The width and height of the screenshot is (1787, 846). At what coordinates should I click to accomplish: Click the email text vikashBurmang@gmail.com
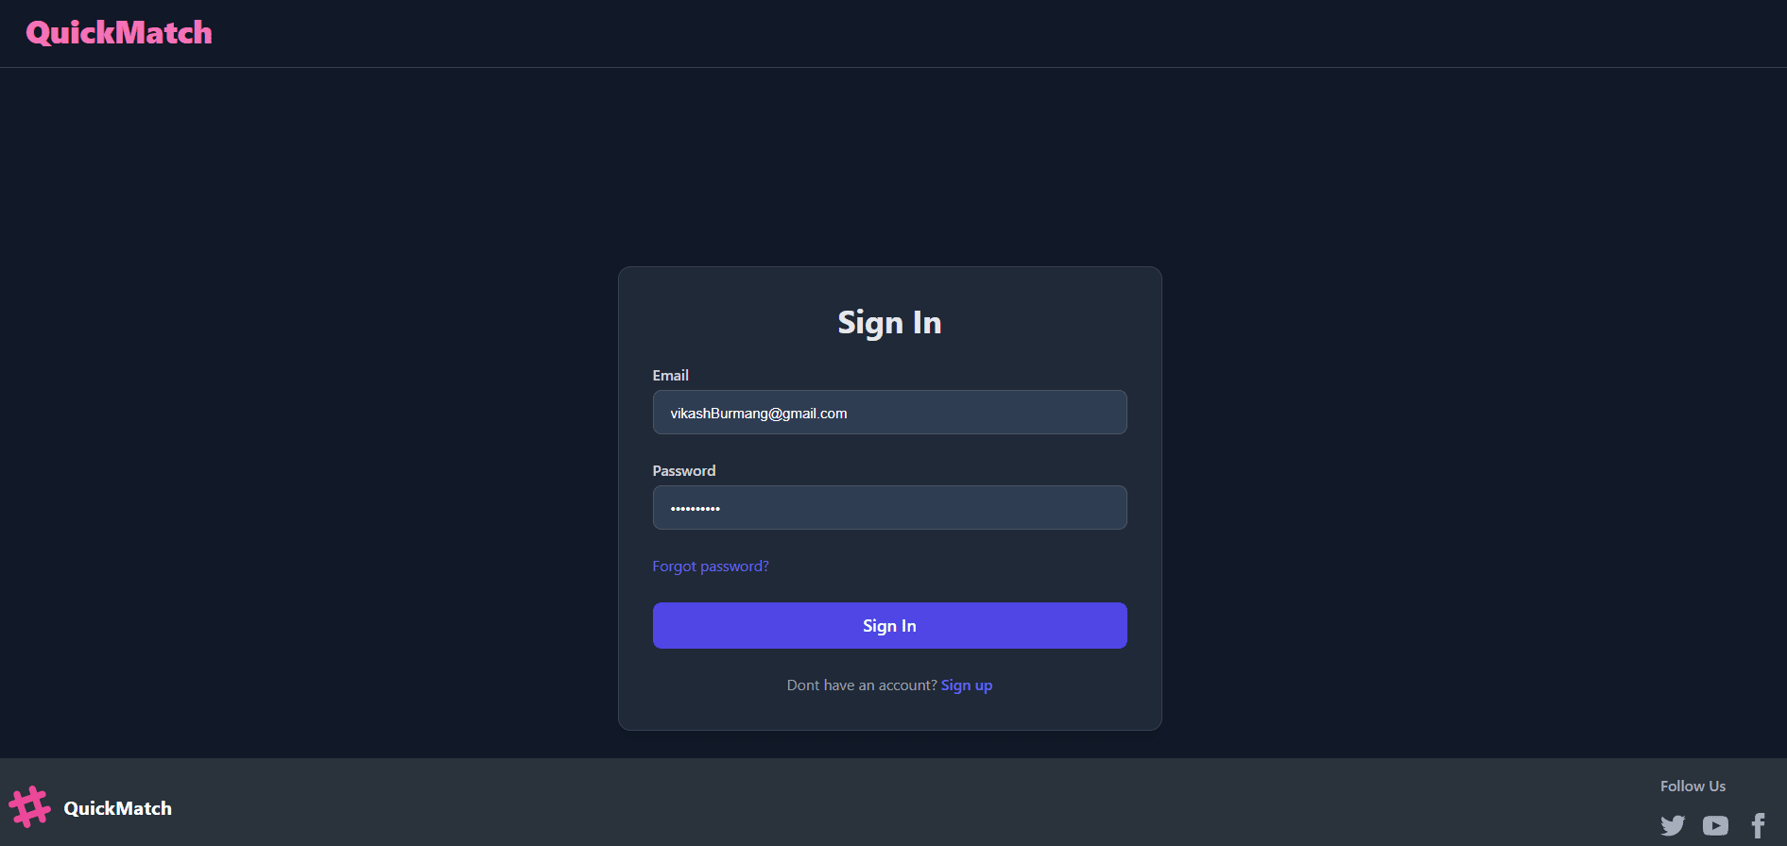[759, 414]
